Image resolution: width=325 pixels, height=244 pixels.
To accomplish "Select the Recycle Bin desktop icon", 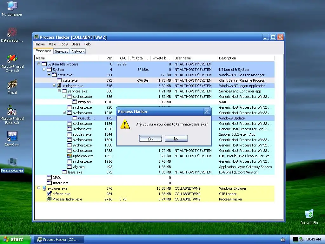I will 309,217.
